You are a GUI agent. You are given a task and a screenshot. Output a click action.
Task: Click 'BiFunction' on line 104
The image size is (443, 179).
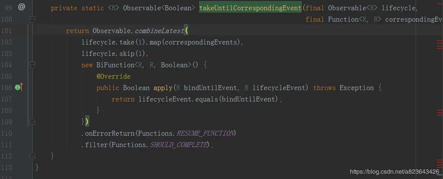point(115,65)
